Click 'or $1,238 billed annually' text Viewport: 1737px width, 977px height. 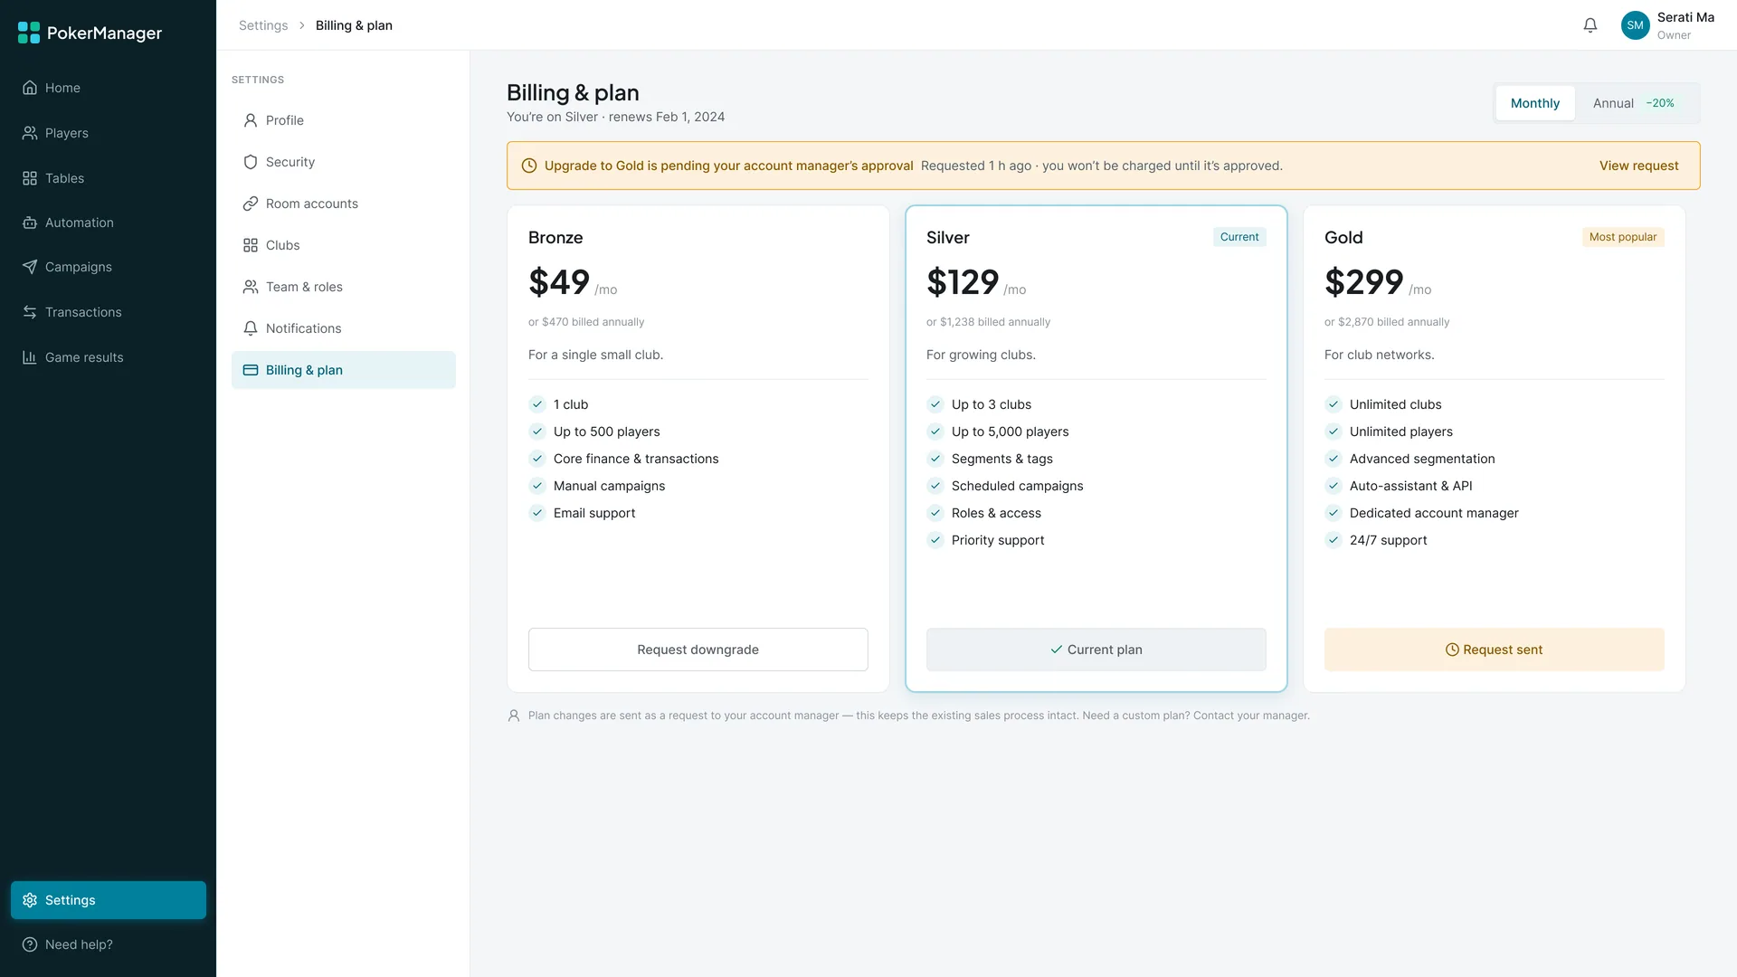coord(988,322)
